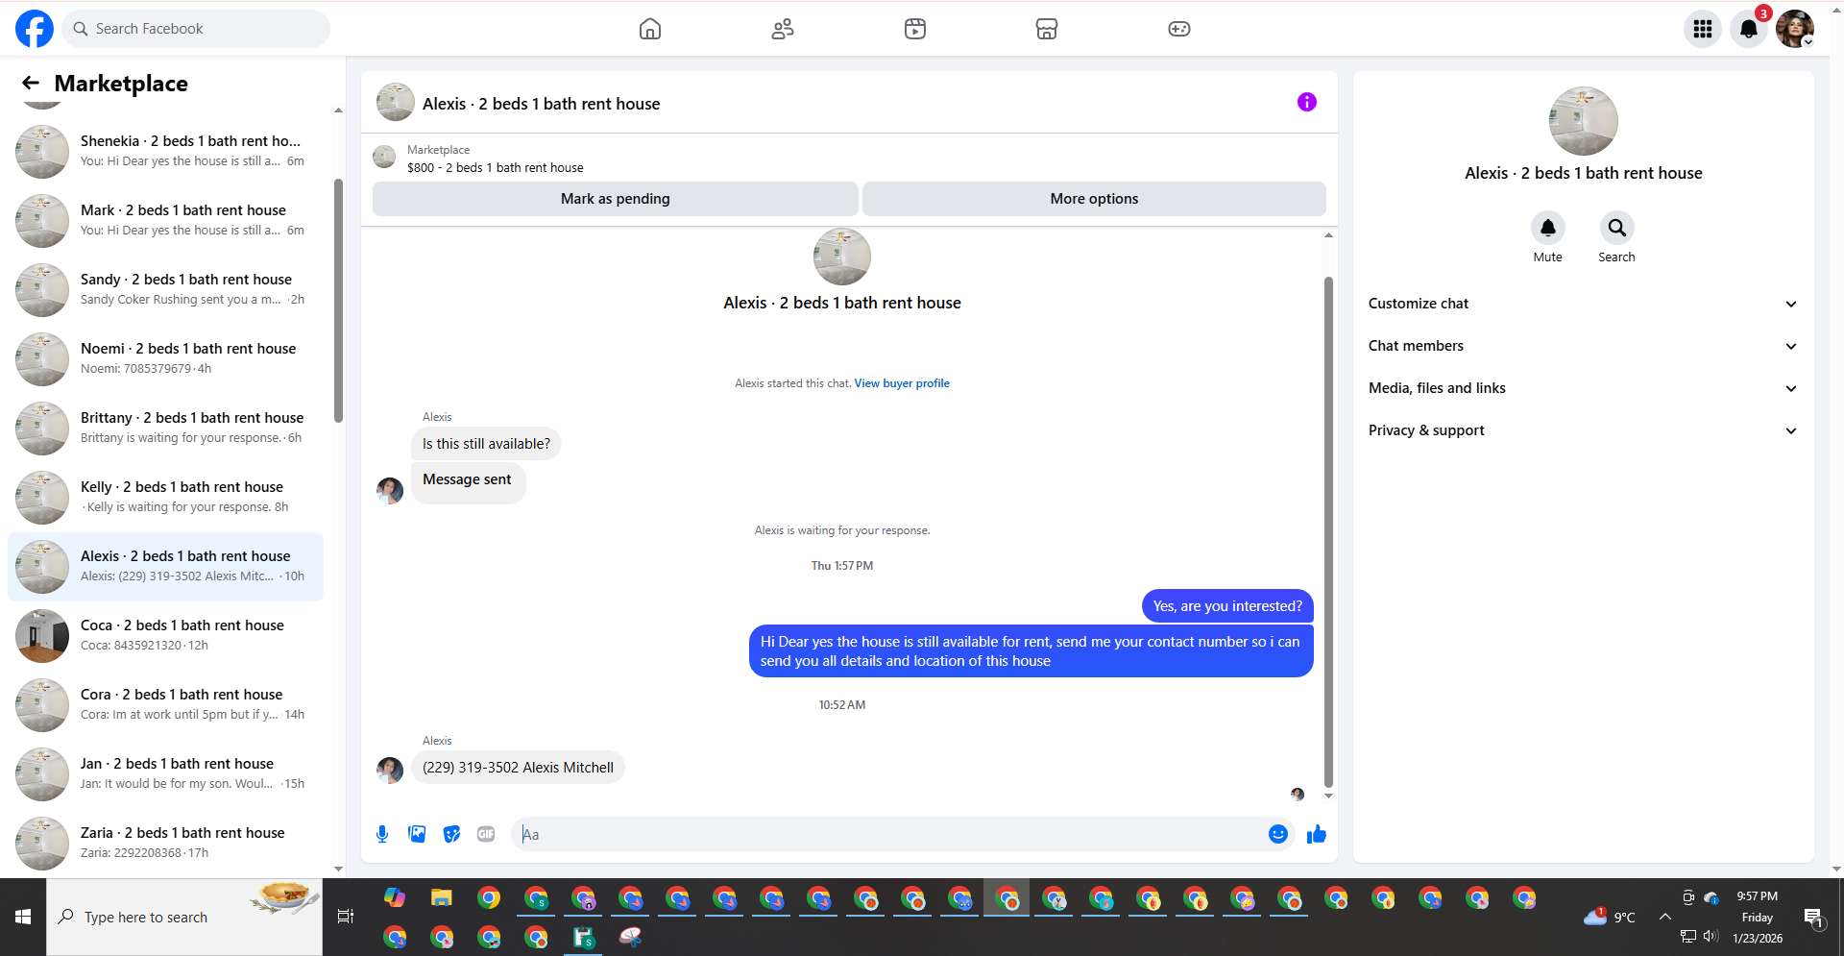Click Alexis avatar beside phone number message
The height and width of the screenshot is (956, 1844).
[x=389, y=770]
